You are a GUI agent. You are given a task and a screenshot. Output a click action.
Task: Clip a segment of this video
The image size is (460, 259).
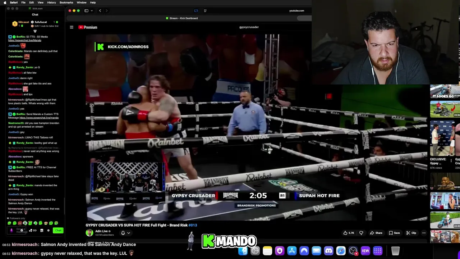411,233
